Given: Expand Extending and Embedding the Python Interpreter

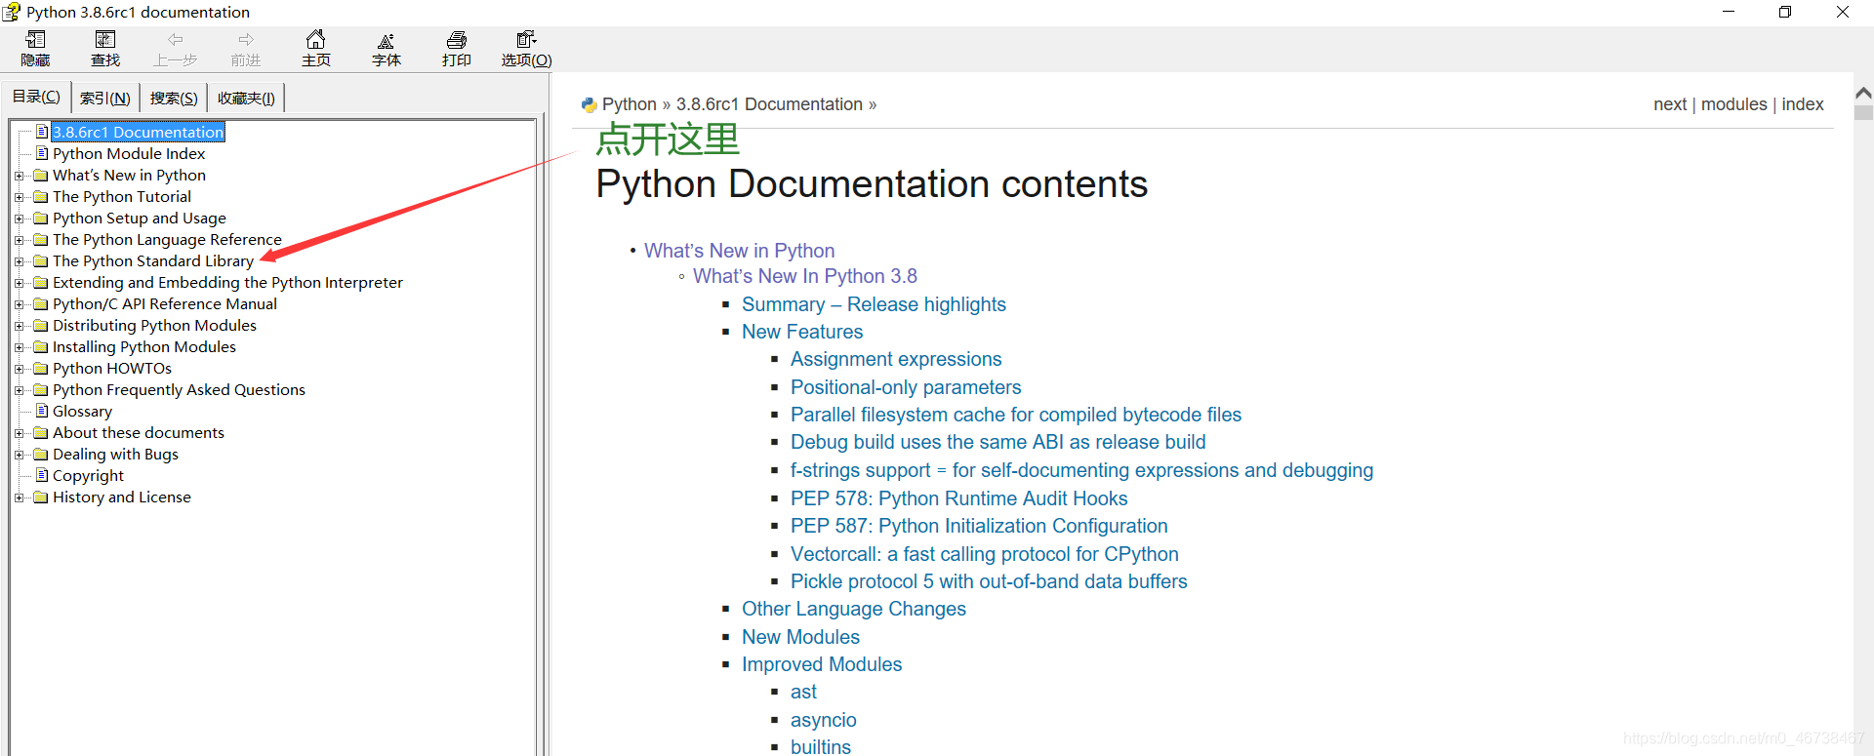Looking at the screenshot, I should pyautogui.click(x=20, y=283).
